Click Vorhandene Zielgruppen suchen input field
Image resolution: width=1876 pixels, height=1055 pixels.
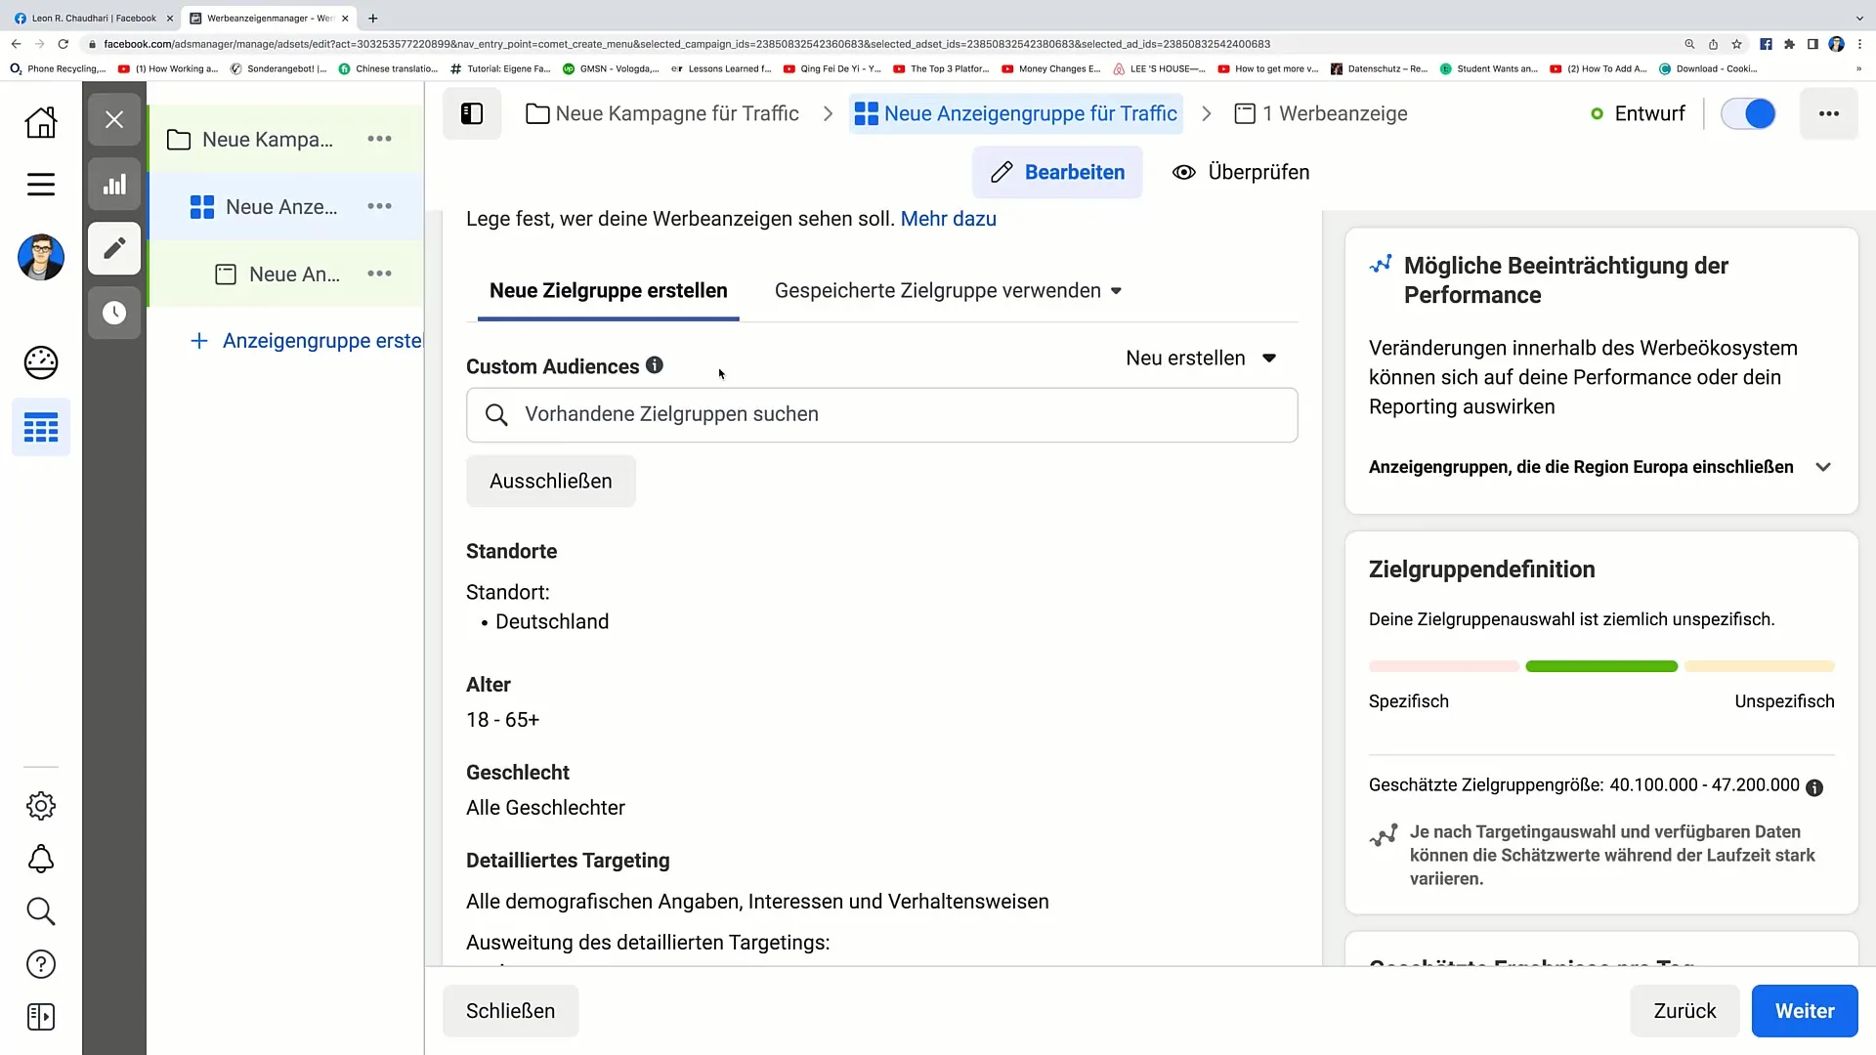881,413
